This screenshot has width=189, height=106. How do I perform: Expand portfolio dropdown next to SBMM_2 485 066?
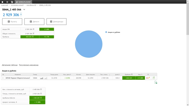[x=24, y=9]
